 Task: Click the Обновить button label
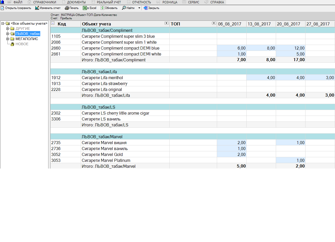click(111, 8)
